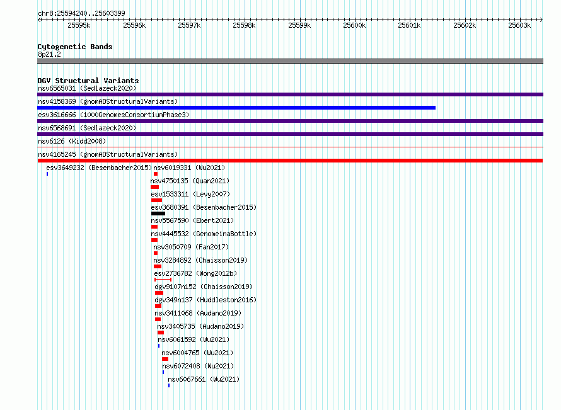Screen dimensions: 561x410
Task: Click the nsv6565031 (Sedlazeck2020) variant label
Action: tap(87, 88)
